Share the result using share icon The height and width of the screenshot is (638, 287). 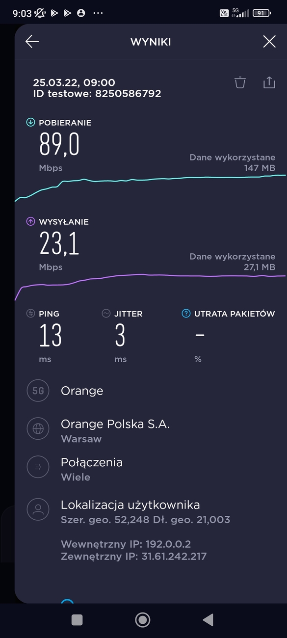click(269, 82)
